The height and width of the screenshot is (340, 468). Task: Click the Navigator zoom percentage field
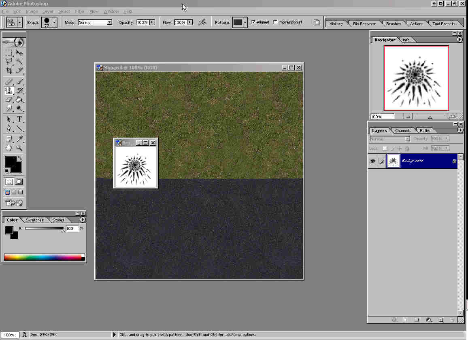tap(382, 117)
